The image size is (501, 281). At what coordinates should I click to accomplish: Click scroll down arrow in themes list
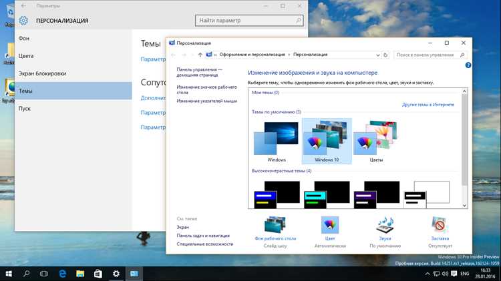(x=464, y=206)
